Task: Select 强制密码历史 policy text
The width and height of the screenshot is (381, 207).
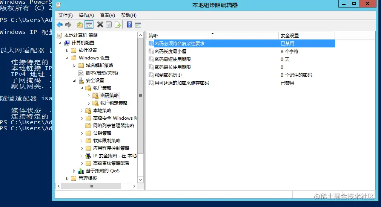Action: click(x=168, y=75)
